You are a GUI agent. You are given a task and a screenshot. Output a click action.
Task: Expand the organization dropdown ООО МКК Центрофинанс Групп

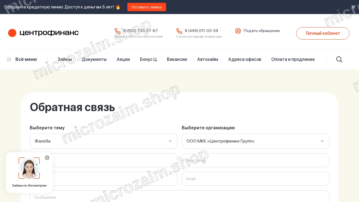coord(256,141)
